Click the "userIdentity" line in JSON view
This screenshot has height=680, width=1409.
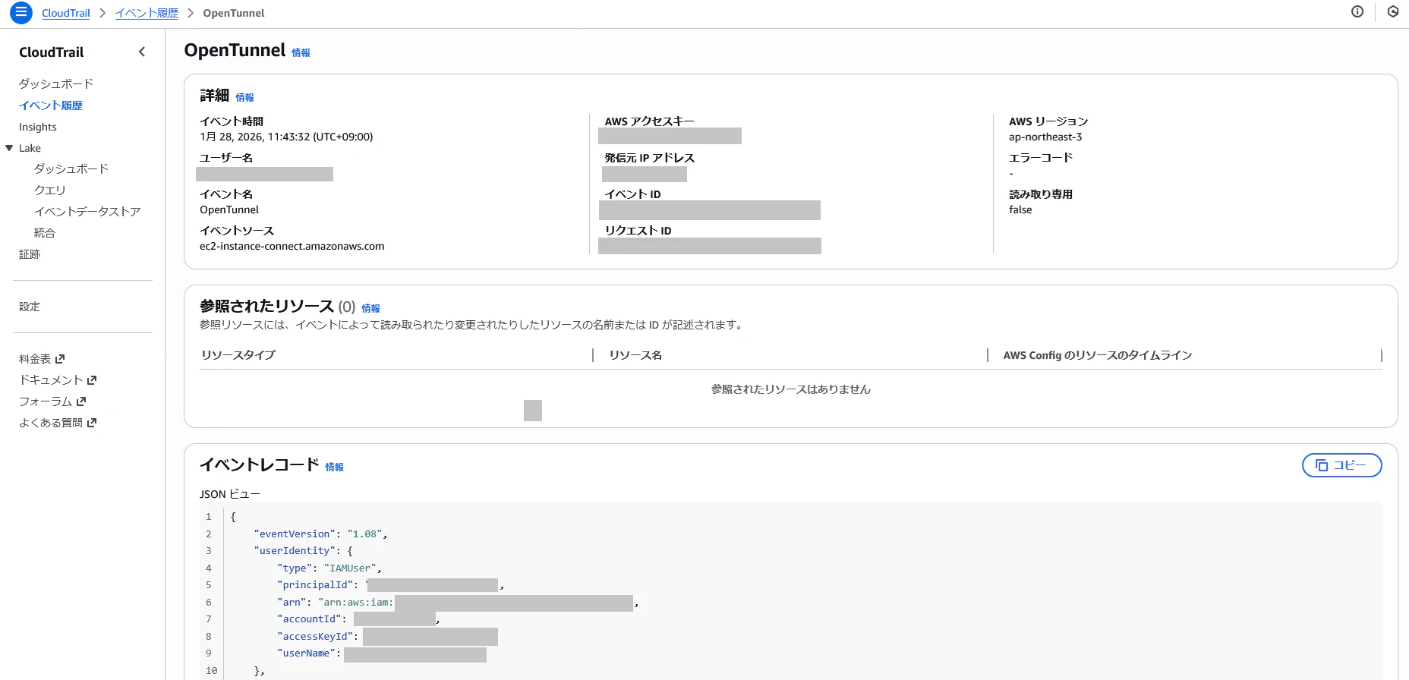[303, 551]
